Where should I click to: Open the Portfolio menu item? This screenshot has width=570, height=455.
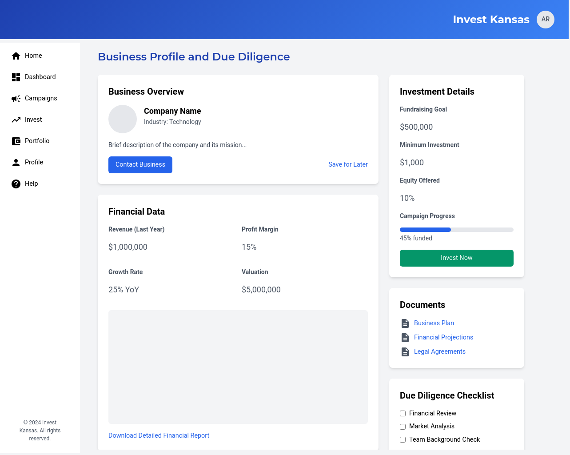point(37,141)
